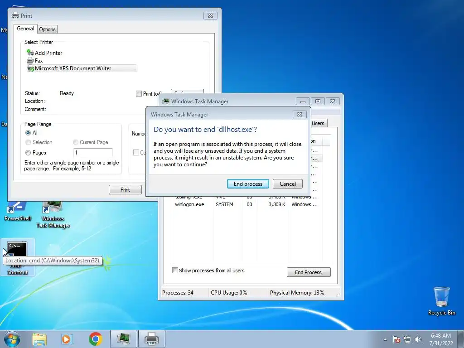Minimize the Windows Task Manager window
This screenshot has height=348, width=464.
[303, 101]
